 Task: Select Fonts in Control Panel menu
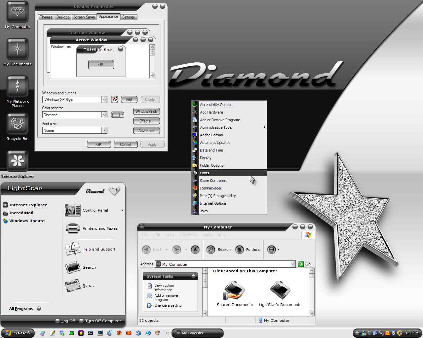[x=229, y=173]
